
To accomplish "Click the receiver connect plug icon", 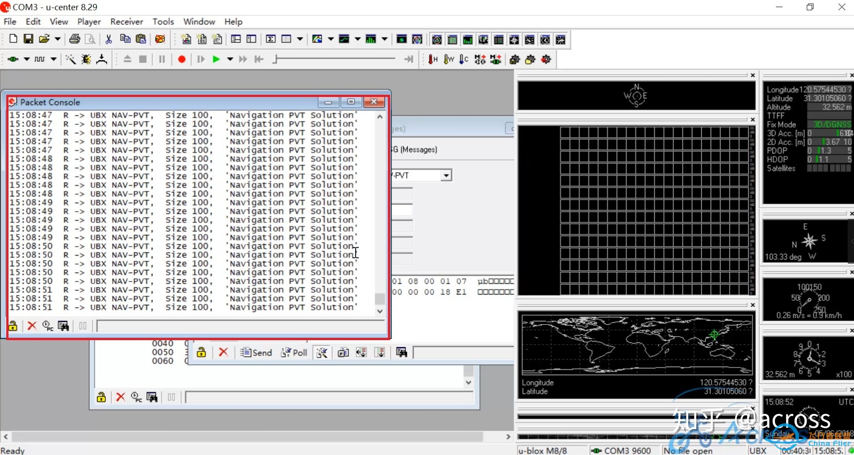I will tap(13, 59).
